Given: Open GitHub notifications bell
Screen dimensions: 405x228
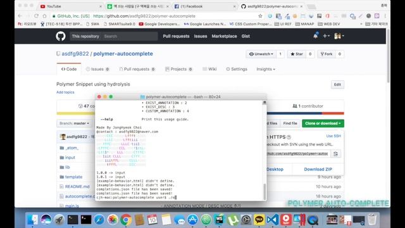Looking at the screenshot, I should tap(315, 36).
